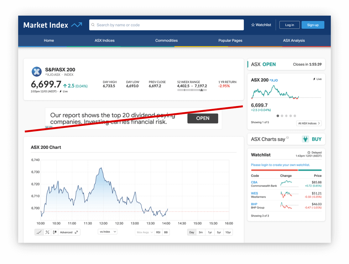
Task: Click Please login to create watchlist link
Action: coord(280,165)
